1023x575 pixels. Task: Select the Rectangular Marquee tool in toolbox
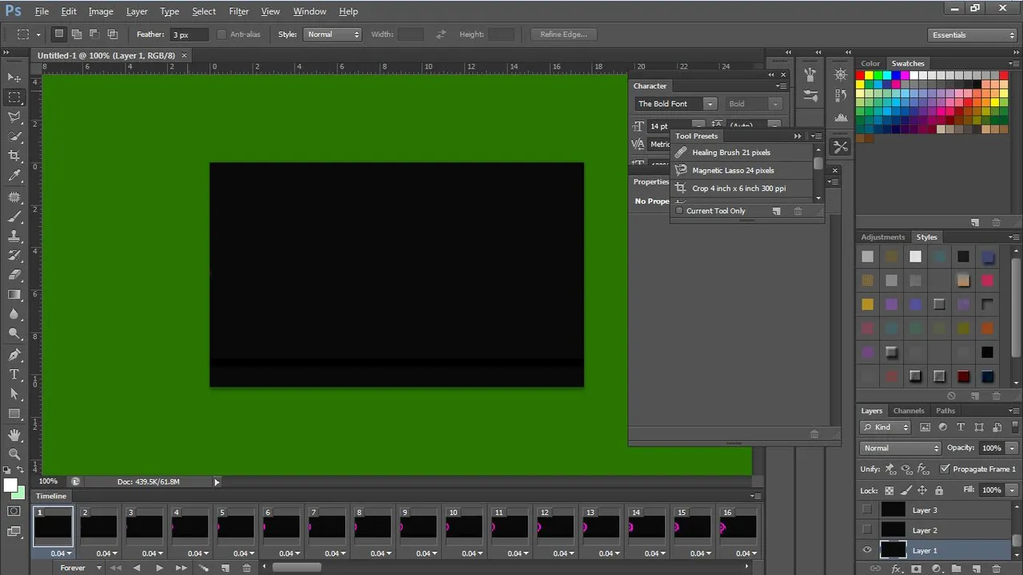pos(14,97)
